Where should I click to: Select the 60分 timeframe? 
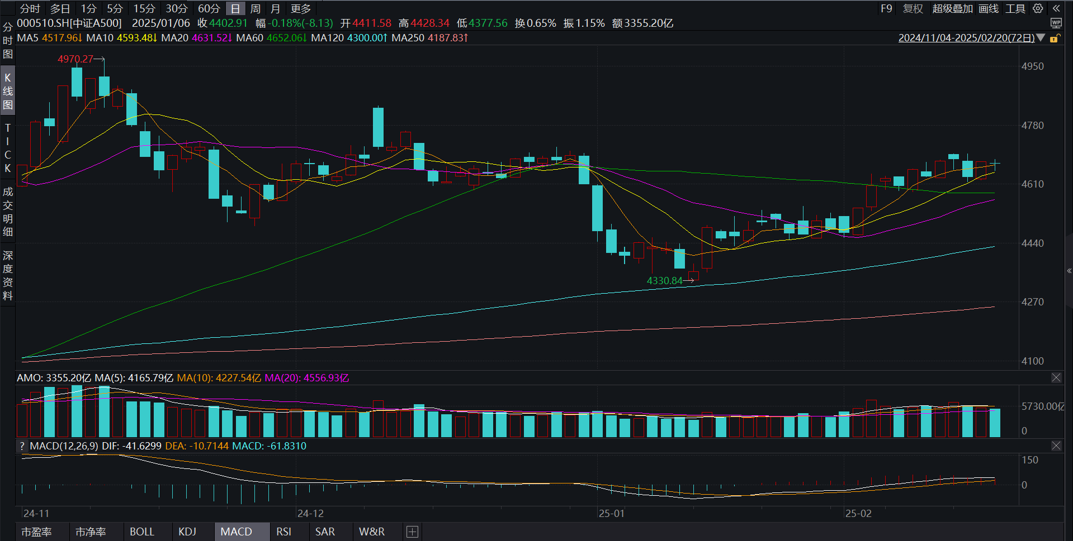point(209,8)
